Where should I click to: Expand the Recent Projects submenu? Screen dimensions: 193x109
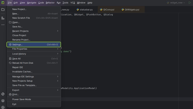(x=34, y=31)
